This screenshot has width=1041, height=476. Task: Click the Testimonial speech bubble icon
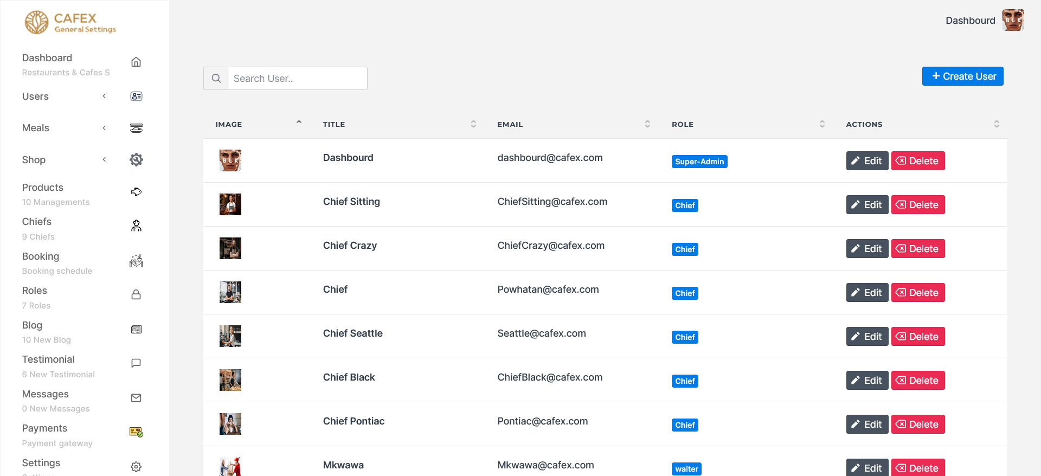136,363
